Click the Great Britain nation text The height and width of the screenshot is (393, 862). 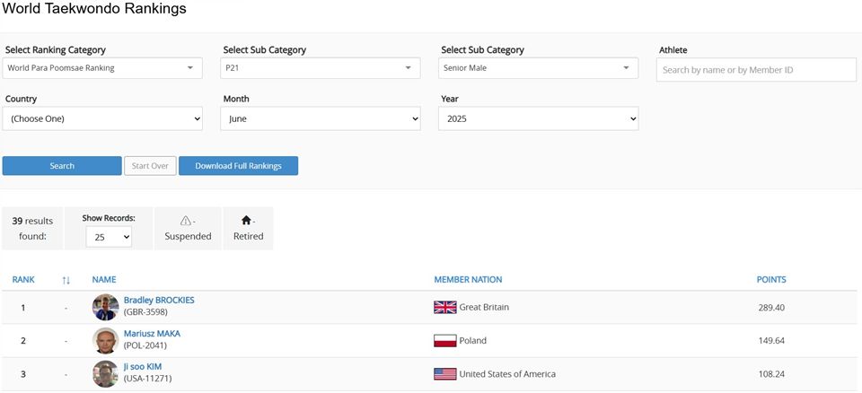[x=484, y=307]
